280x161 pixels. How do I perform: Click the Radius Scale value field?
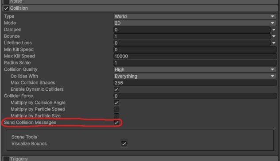pos(195,63)
